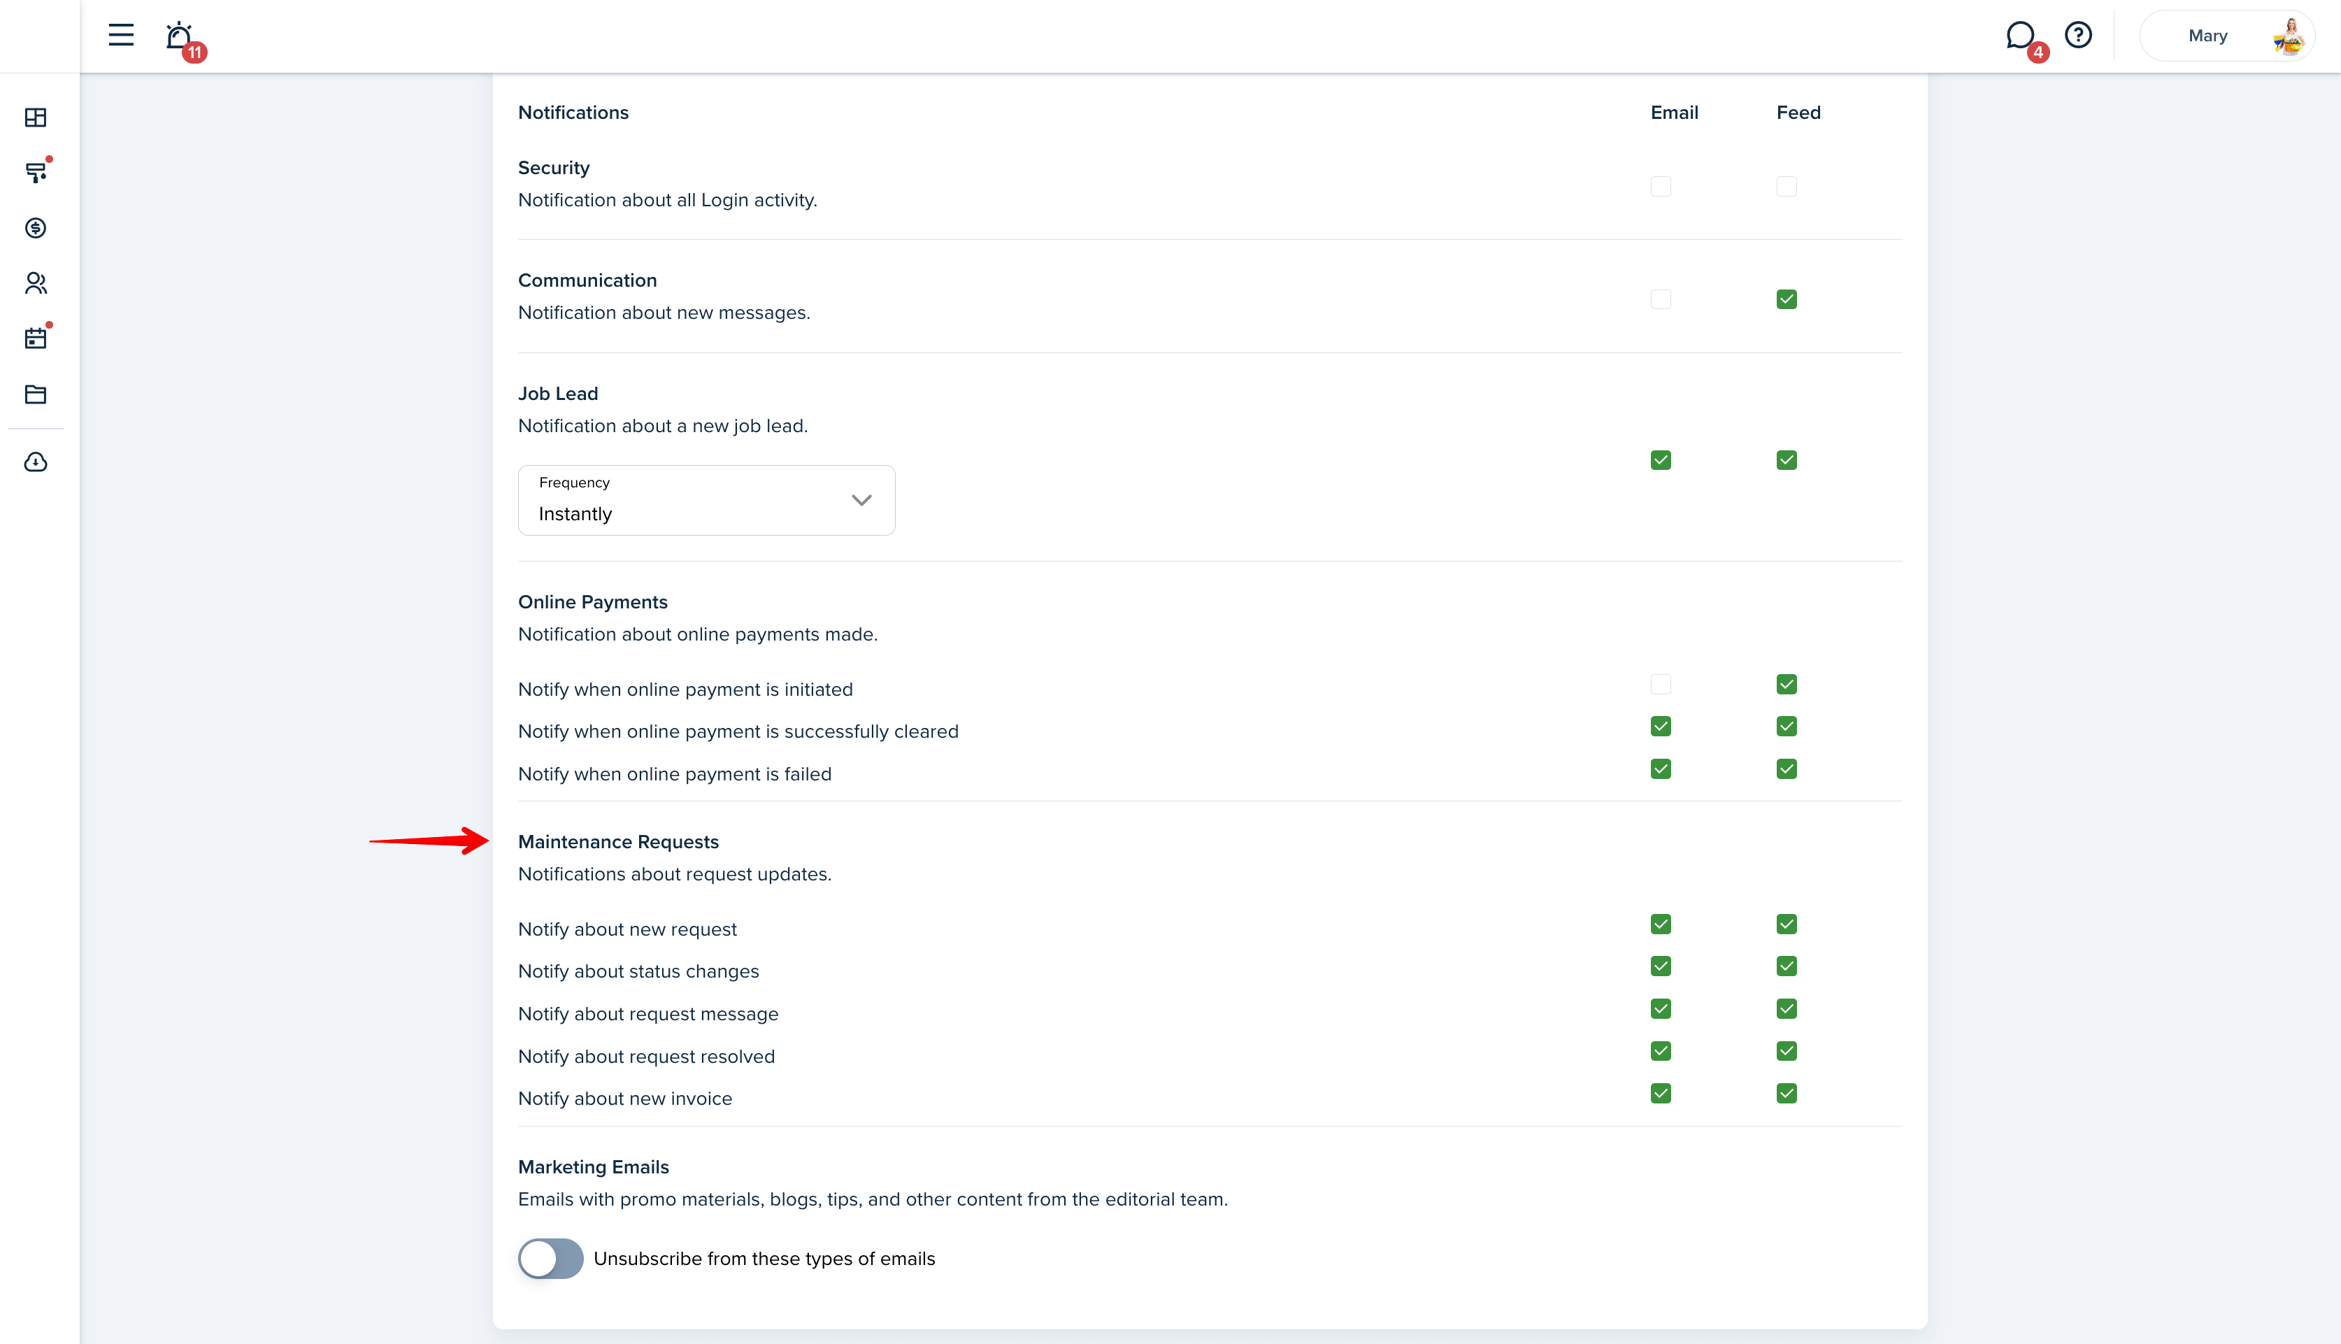This screenshot has height=1344, width=2341.
Task: Click 'Unsubscribe from these types of emails' label
Action: [764, 1259]
